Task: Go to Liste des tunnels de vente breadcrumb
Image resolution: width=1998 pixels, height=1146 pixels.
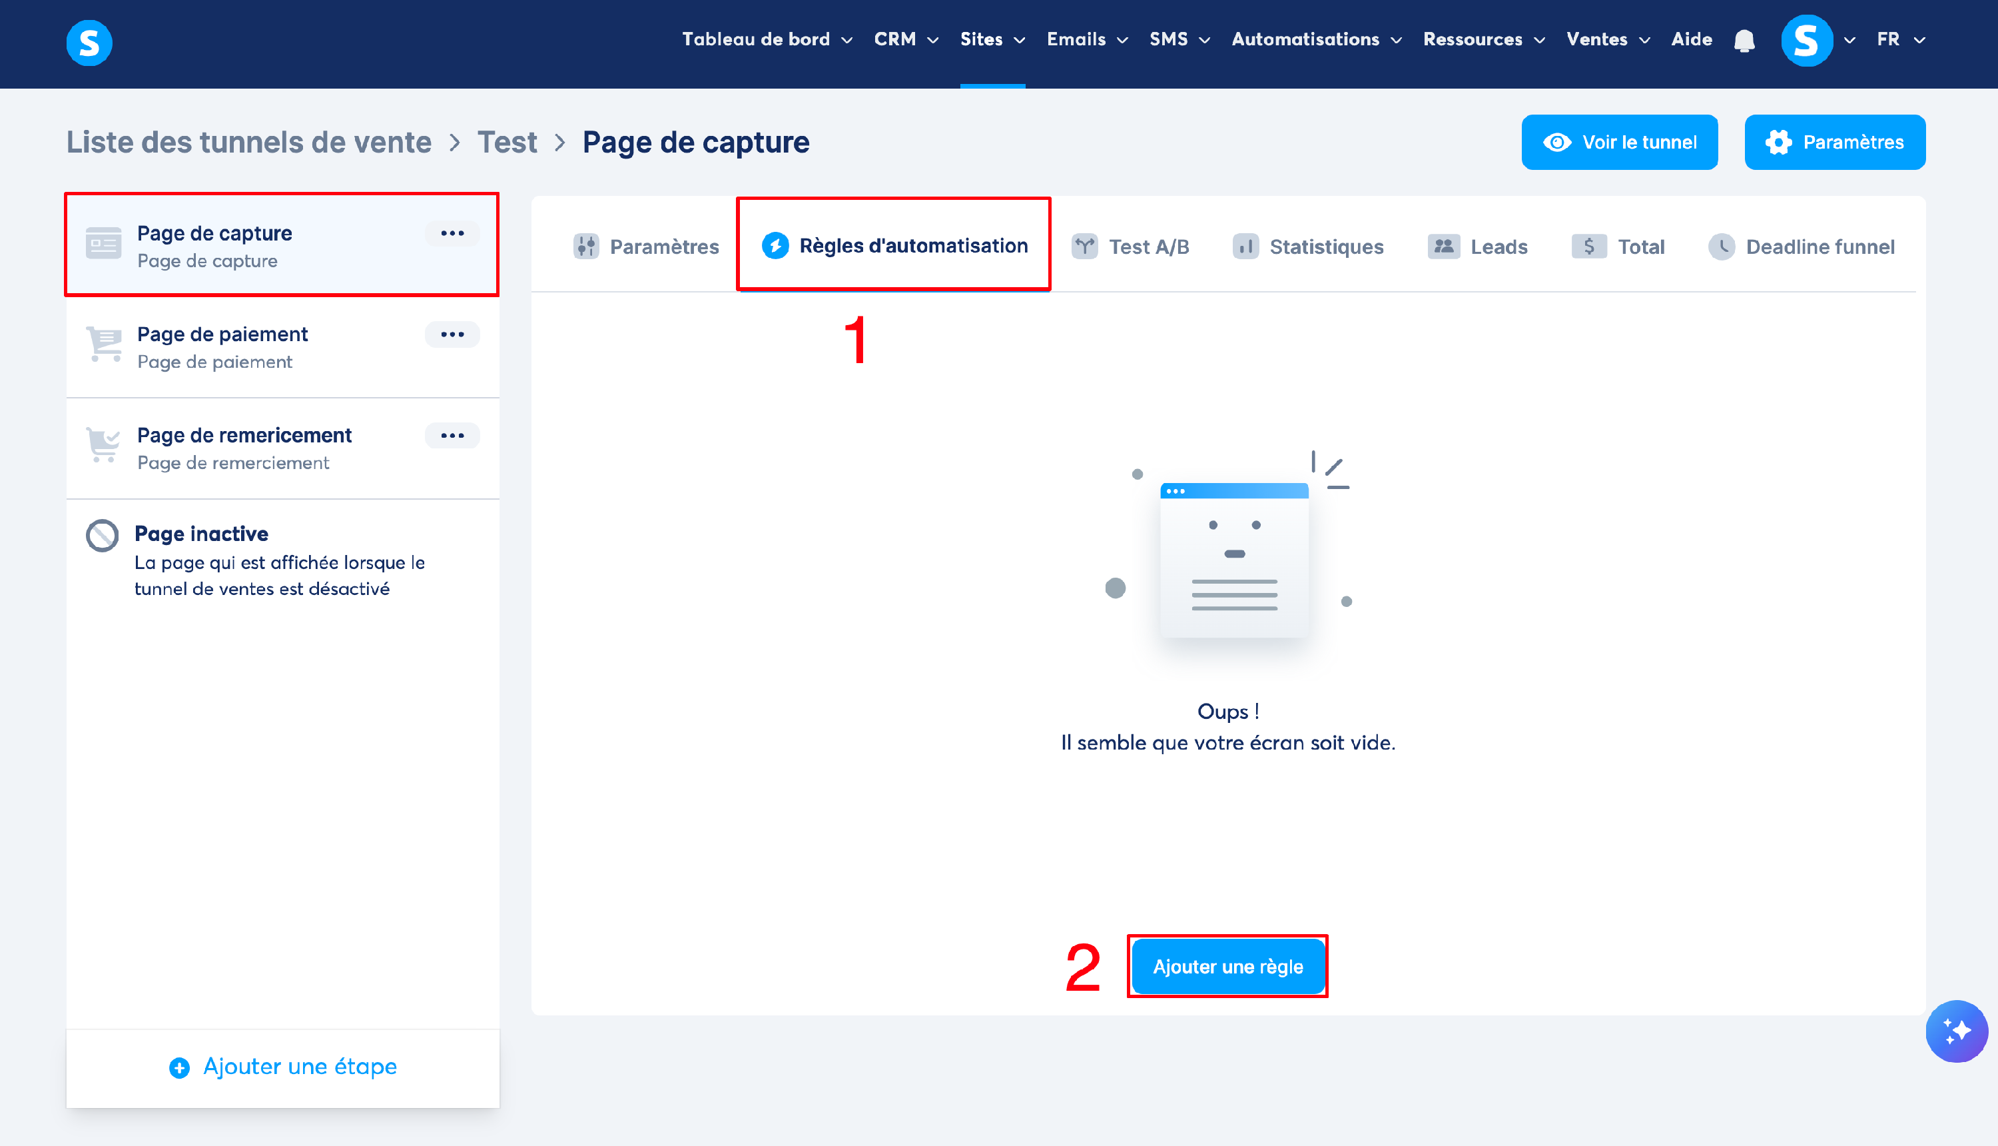Action: point(248,143)
